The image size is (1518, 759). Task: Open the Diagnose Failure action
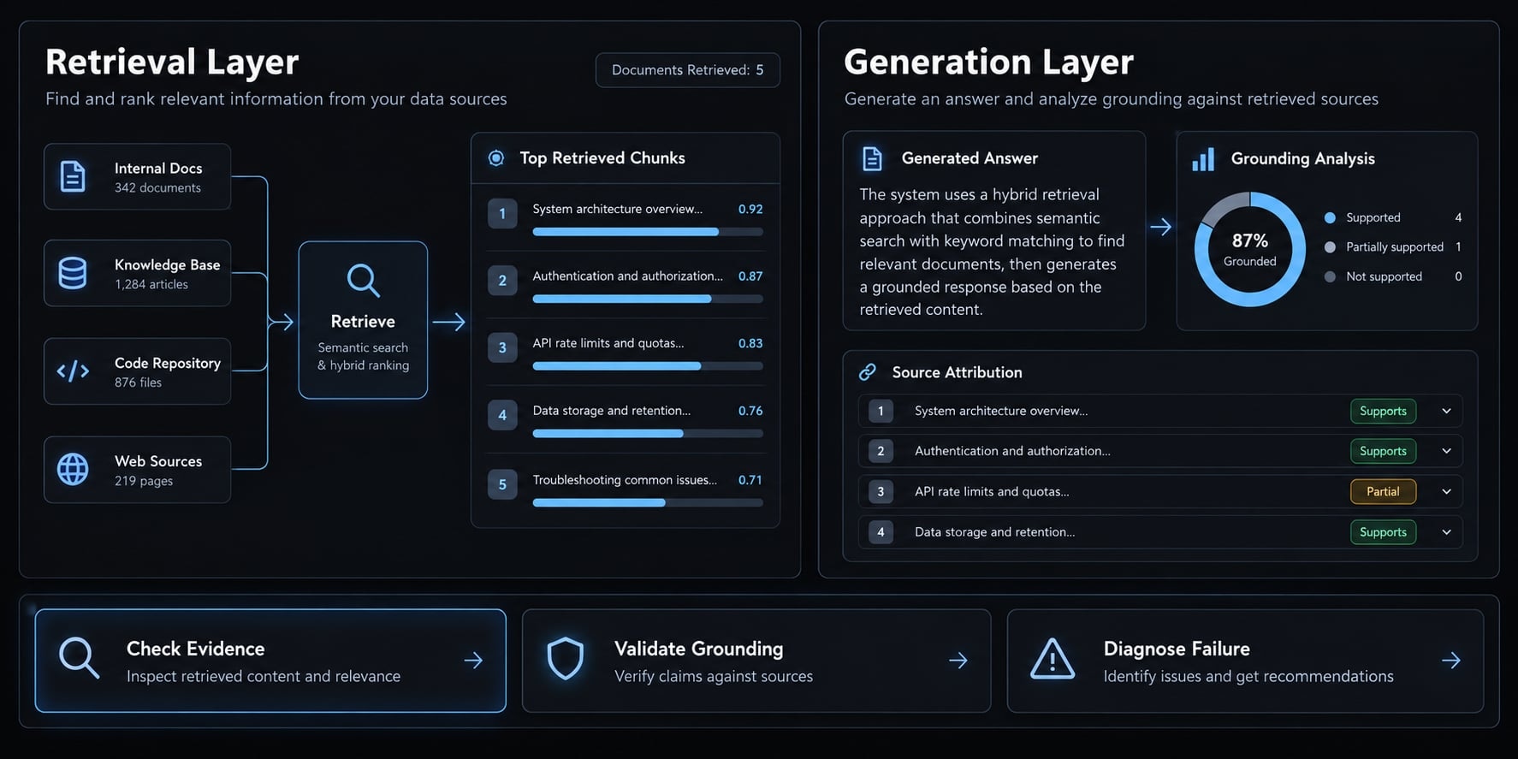(1245, 661)
